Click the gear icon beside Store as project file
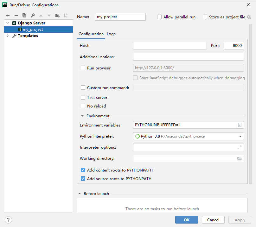The image size is (256, 227). 249,17
